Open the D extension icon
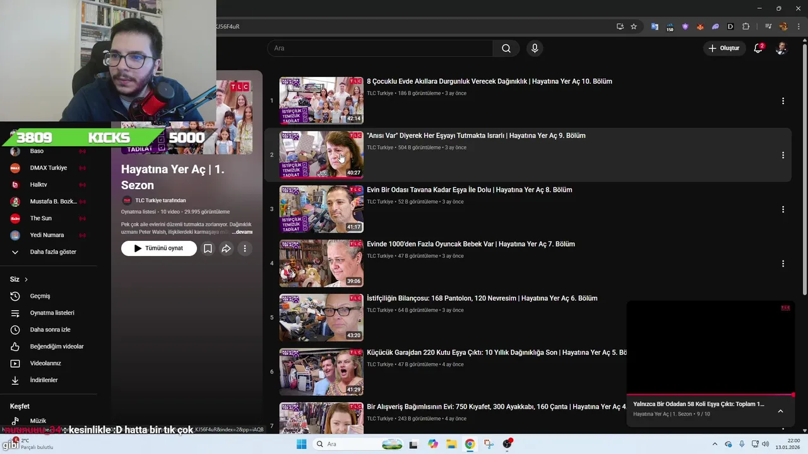The image size is (808, 454). click(x=730, y=26)
